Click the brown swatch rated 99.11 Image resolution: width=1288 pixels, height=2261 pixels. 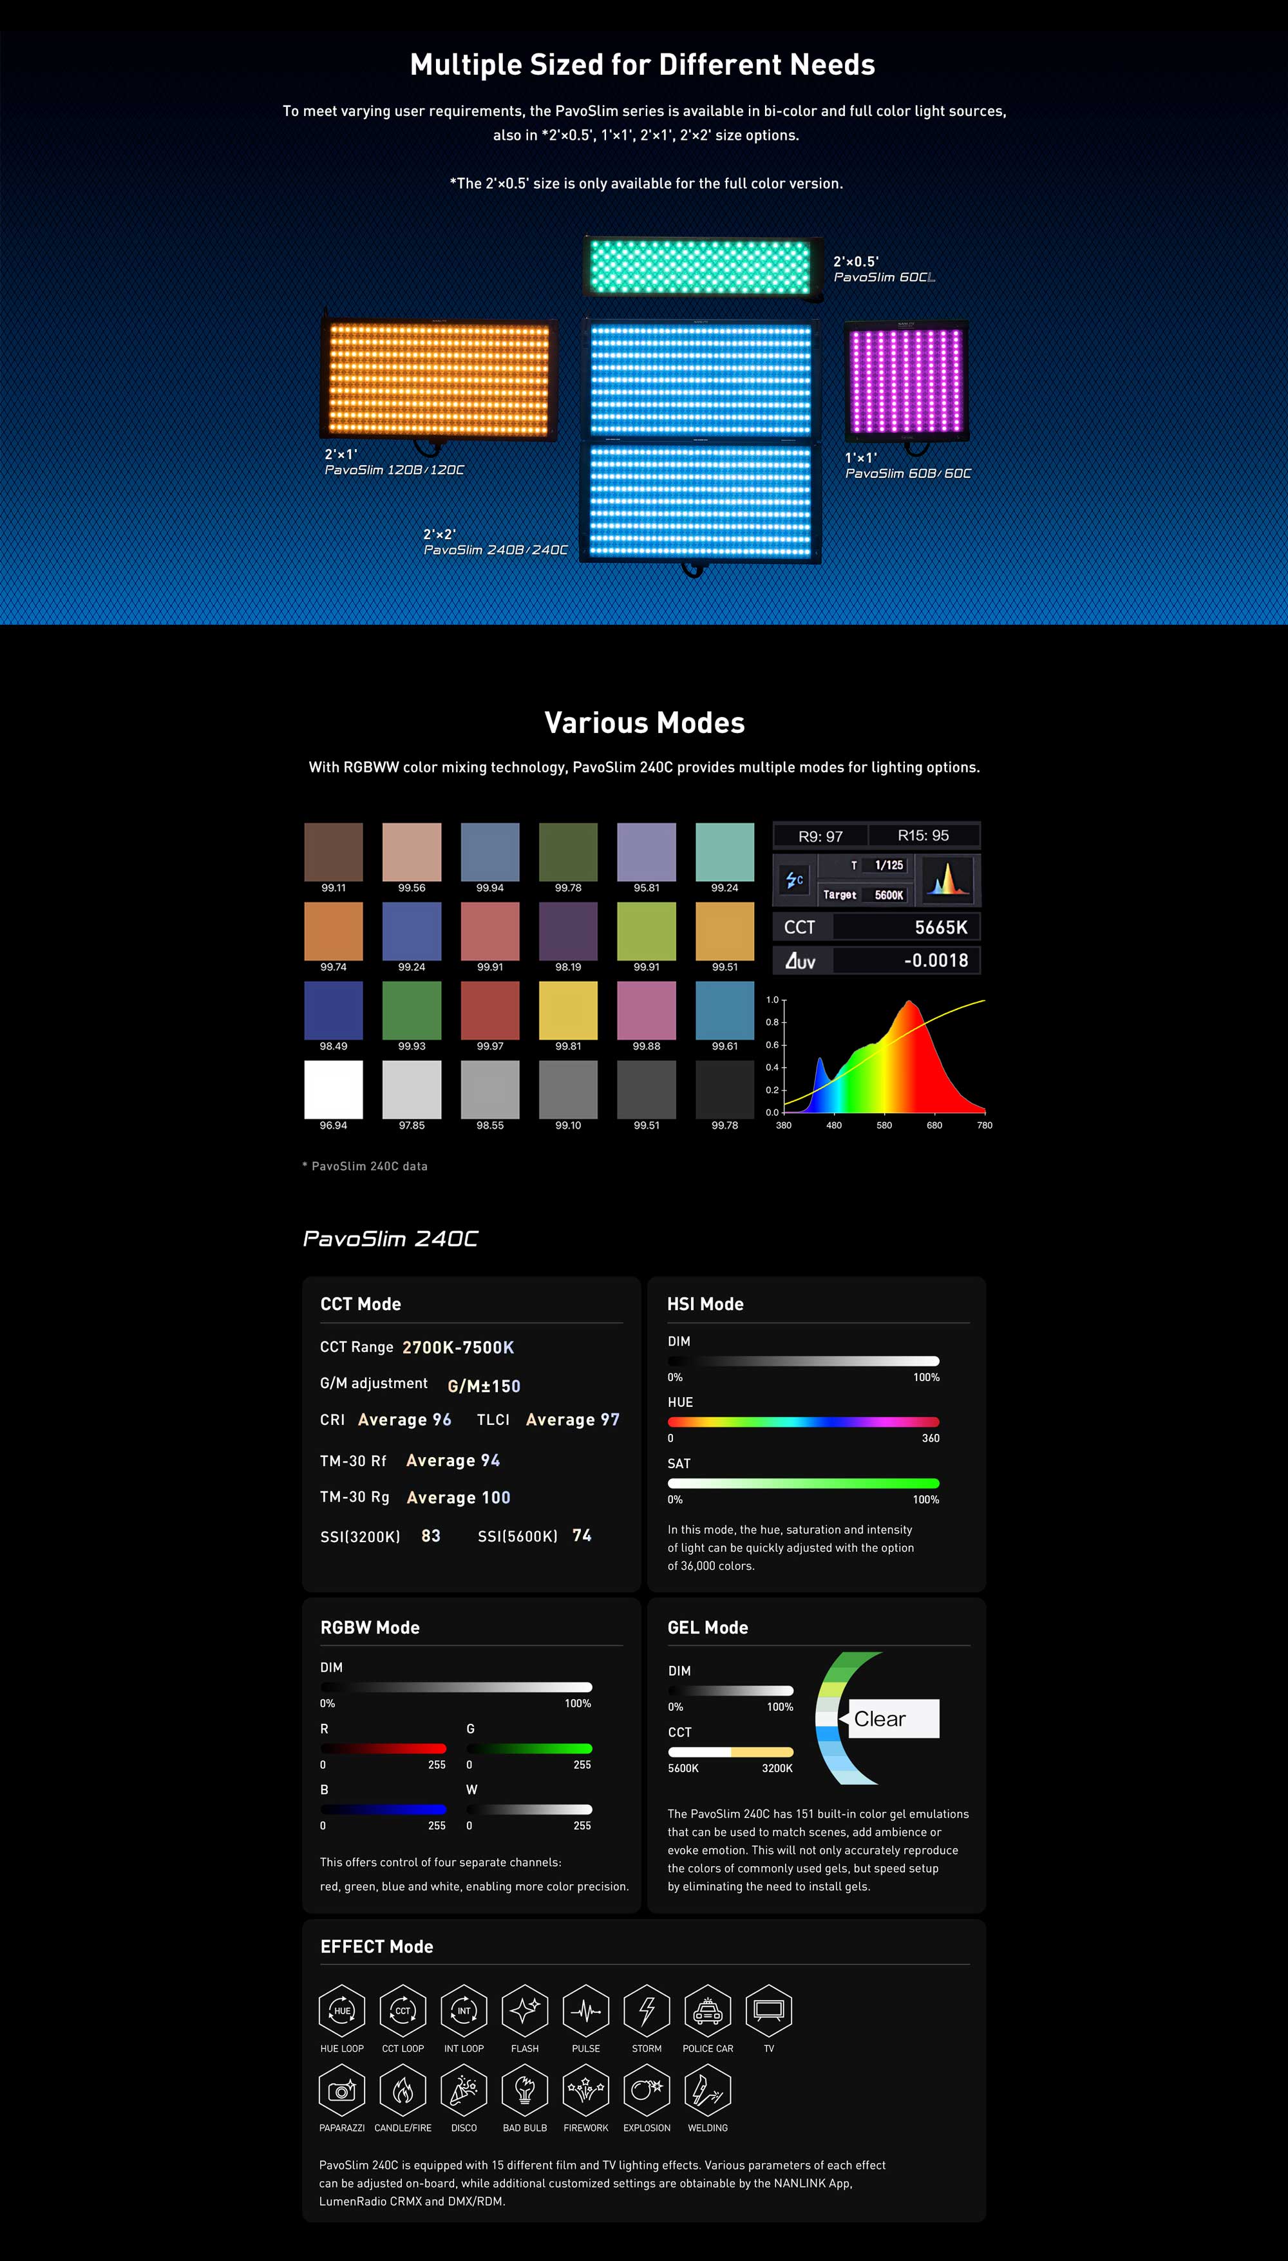click(334, 851)
